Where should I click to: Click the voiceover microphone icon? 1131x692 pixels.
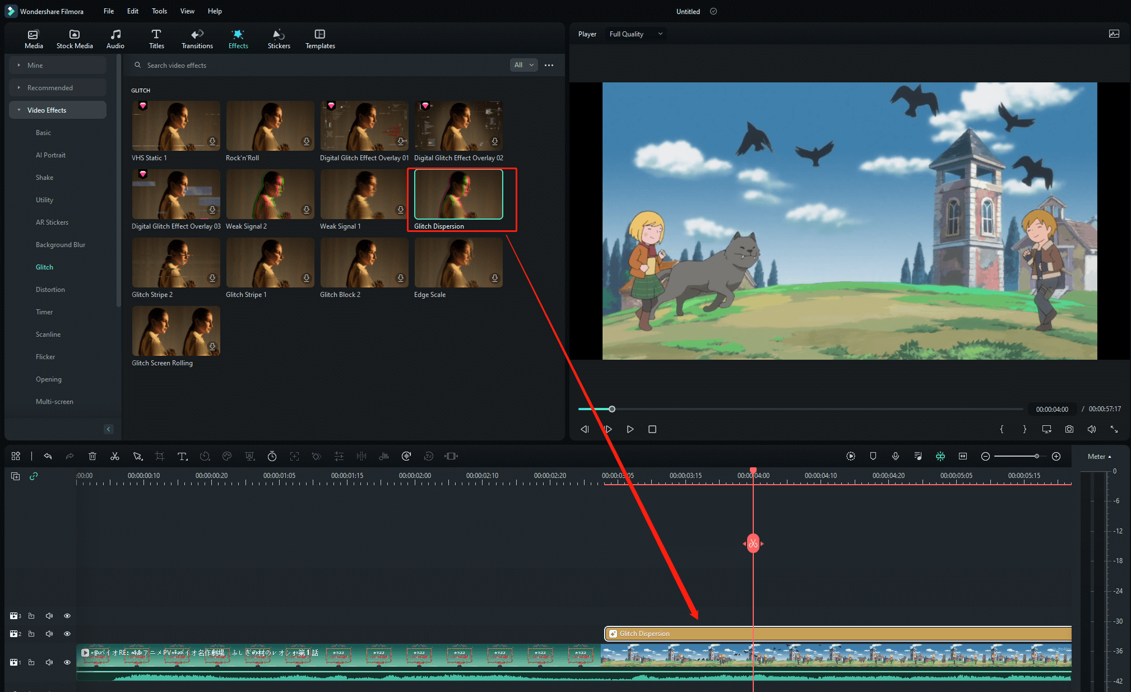895,456
